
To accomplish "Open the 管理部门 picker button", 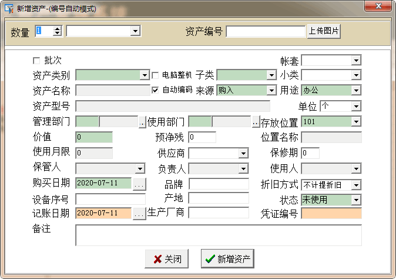I will click(142, 122).
